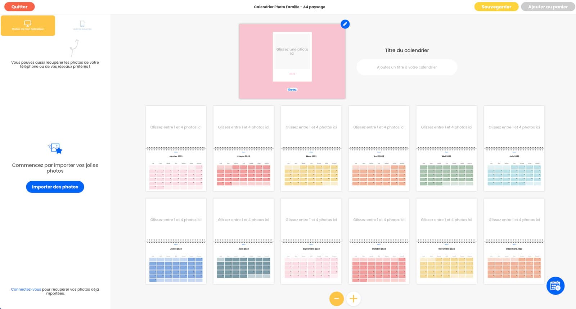
Task: Click the blue calendar events floating icon
Action: pos(555,286)
